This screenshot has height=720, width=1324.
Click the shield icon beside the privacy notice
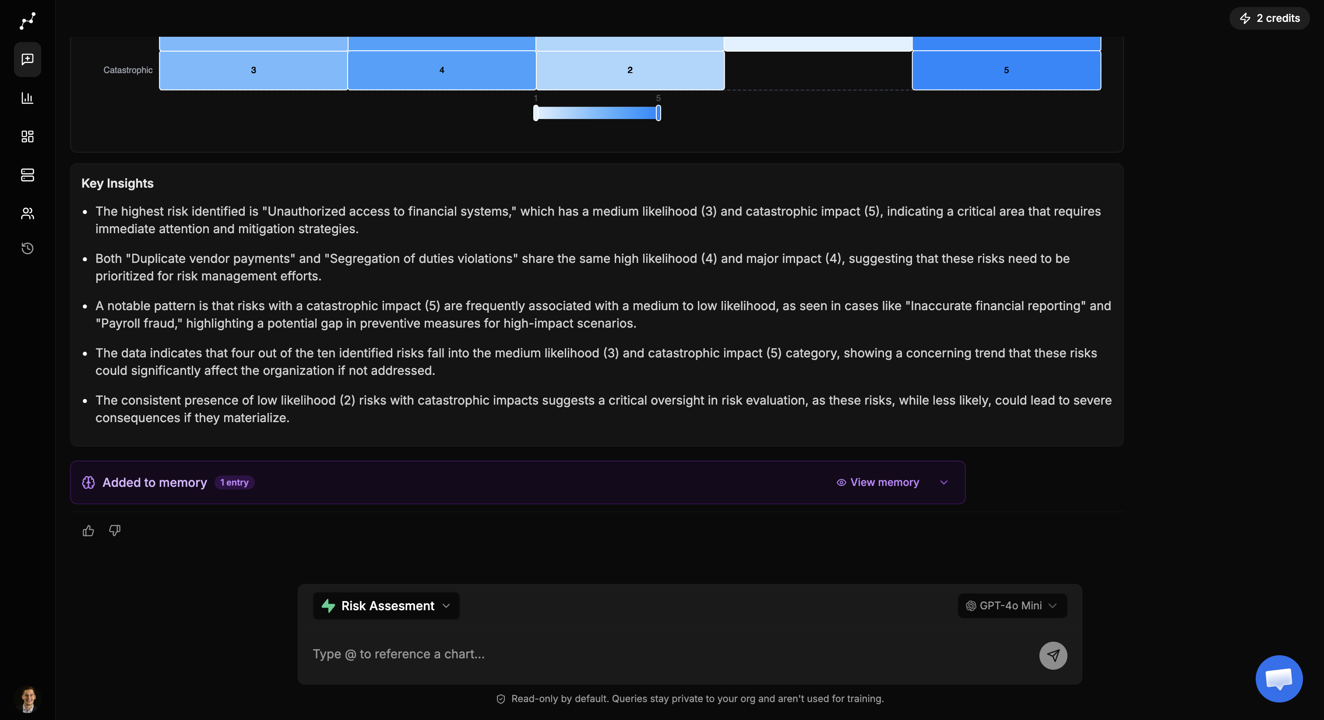tap(500, 699)
